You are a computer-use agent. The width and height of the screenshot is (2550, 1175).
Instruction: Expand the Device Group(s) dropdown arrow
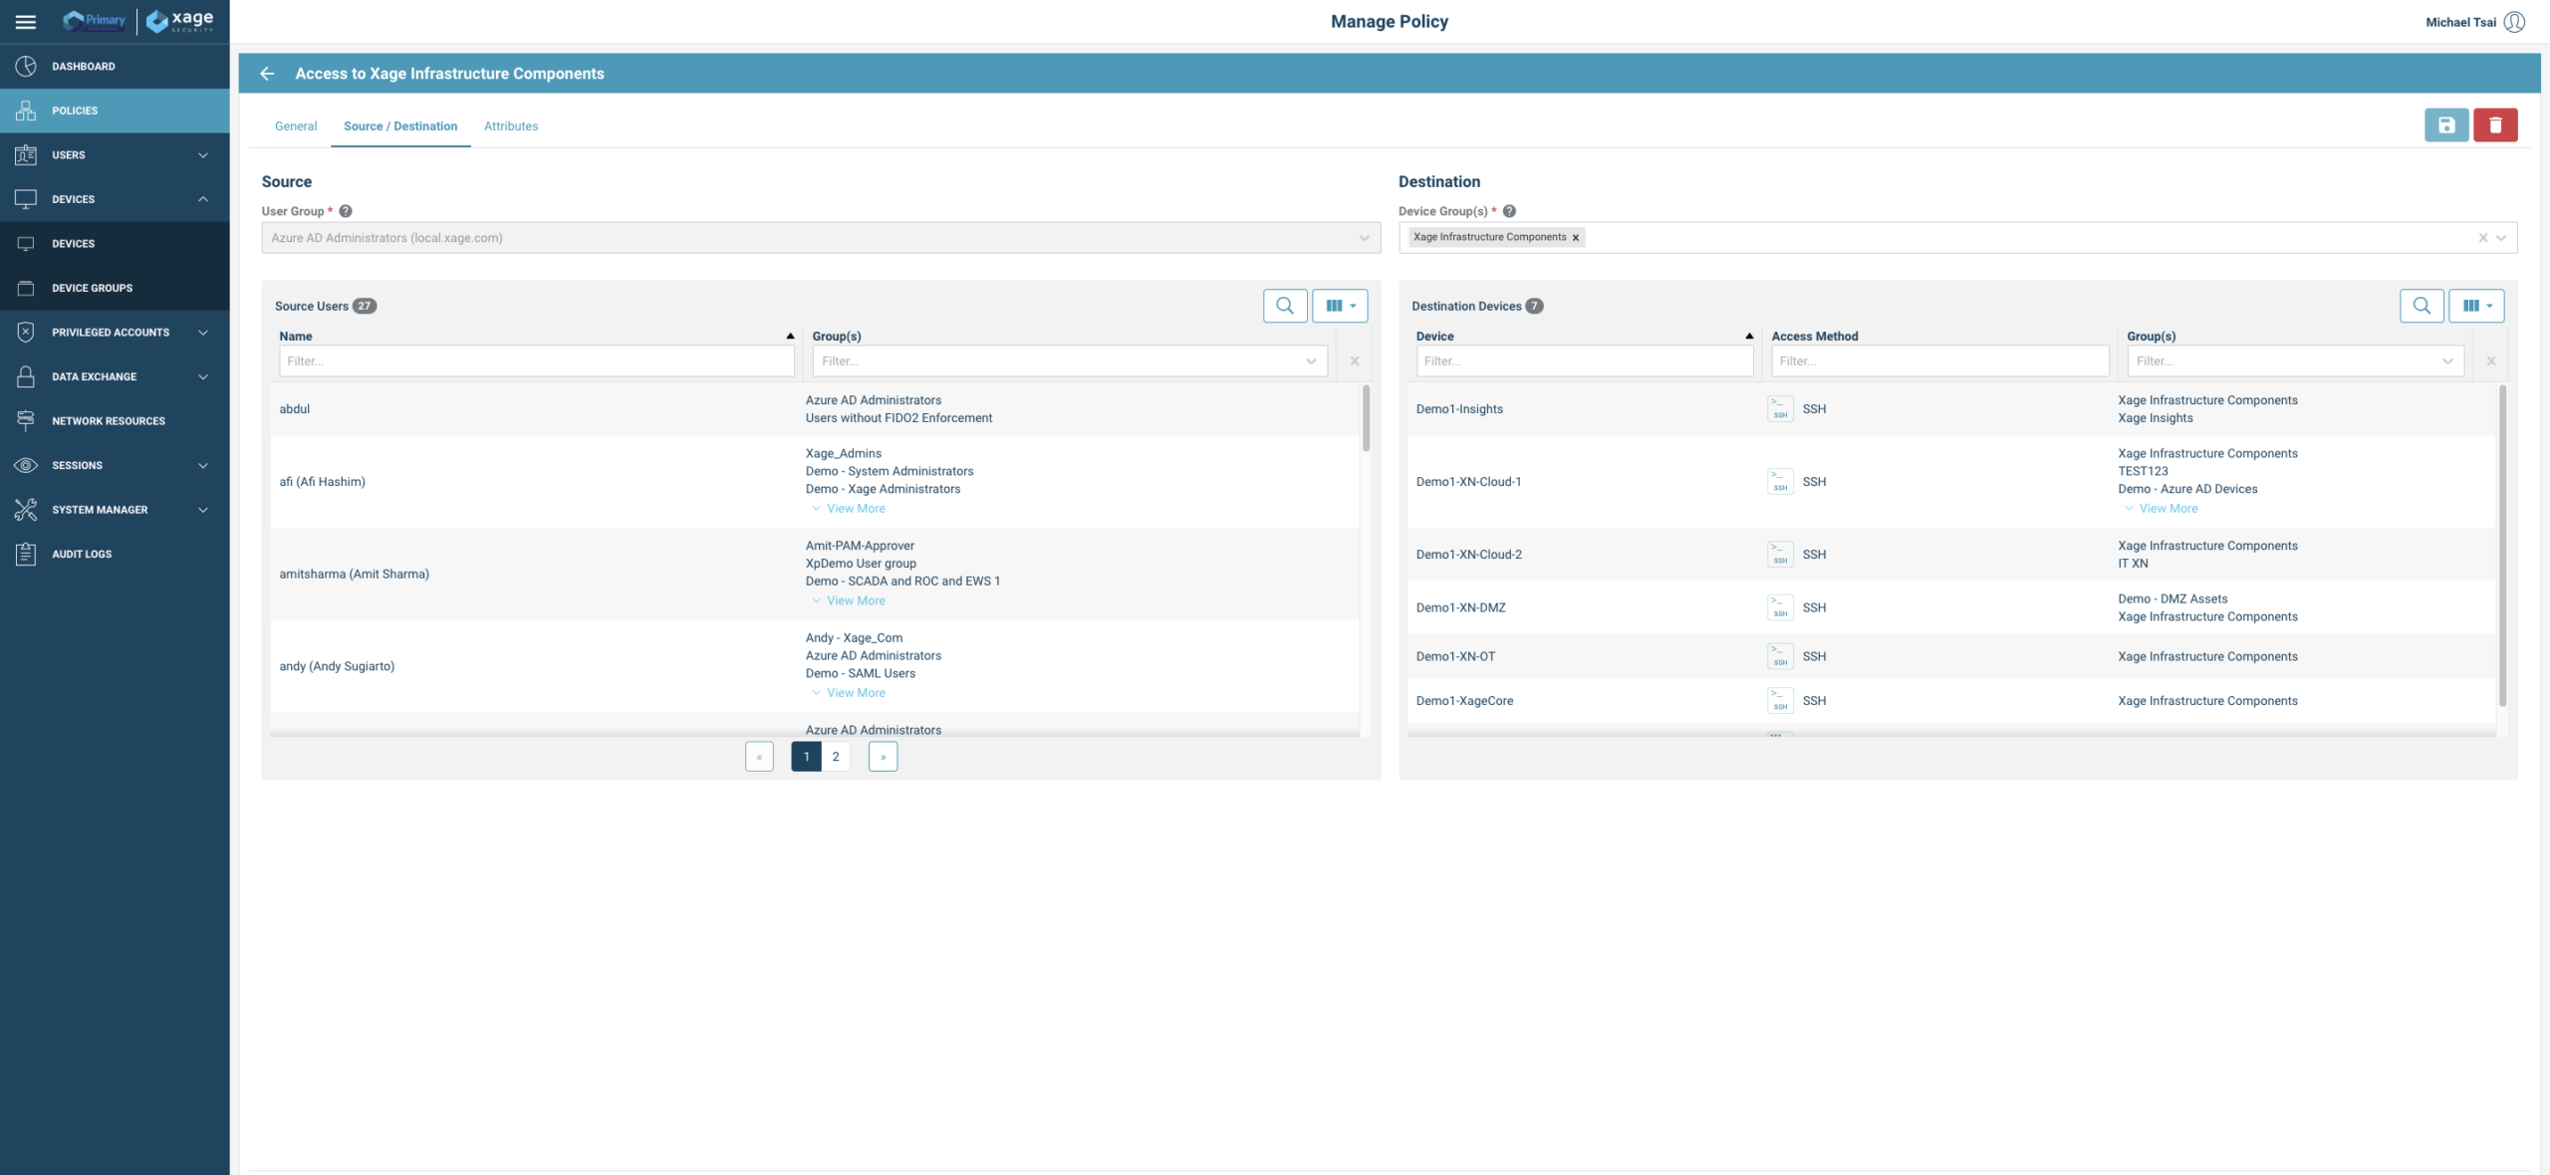tap(2501, 238)
